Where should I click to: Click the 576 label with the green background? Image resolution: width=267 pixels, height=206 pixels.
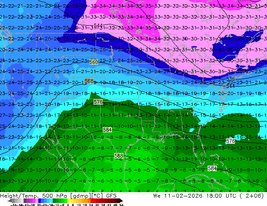click(98, 102)
